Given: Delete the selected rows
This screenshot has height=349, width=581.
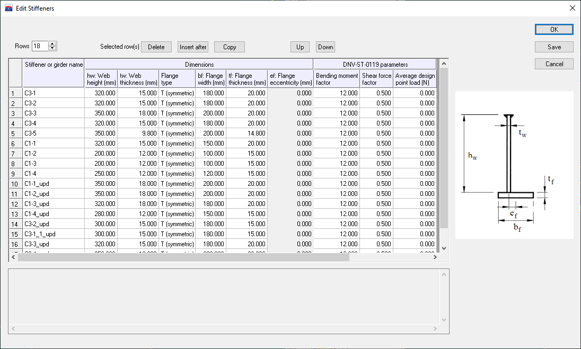Looking at the screenshot, I should (x=156, y=47).
